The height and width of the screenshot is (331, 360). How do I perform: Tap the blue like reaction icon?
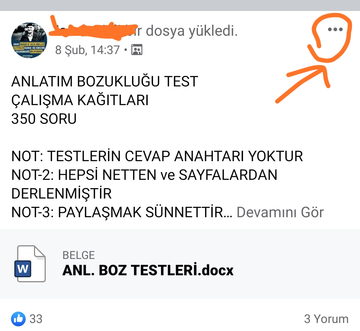[x=18, y=319]
